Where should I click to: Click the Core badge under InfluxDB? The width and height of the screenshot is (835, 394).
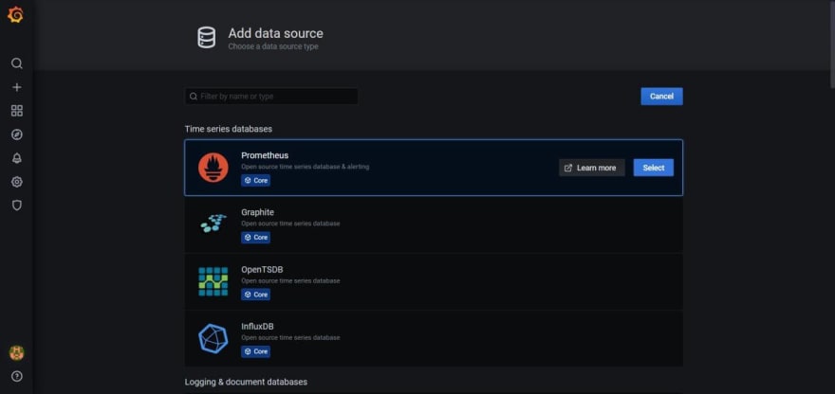255,351
